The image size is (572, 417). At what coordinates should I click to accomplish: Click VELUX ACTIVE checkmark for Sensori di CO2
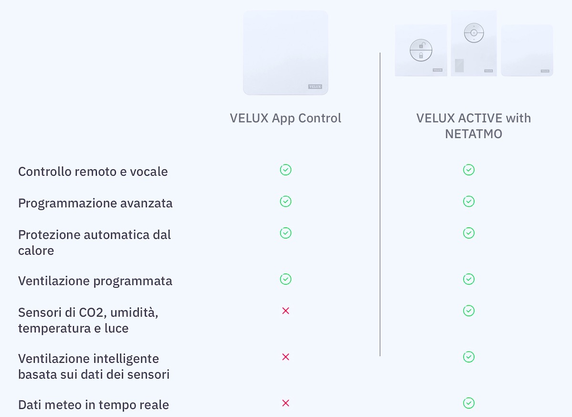pos(469,311)
